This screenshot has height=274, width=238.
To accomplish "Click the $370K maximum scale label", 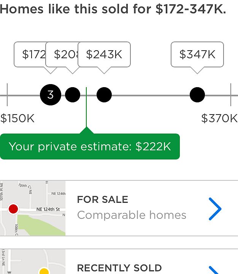I will tap(219, 118).
